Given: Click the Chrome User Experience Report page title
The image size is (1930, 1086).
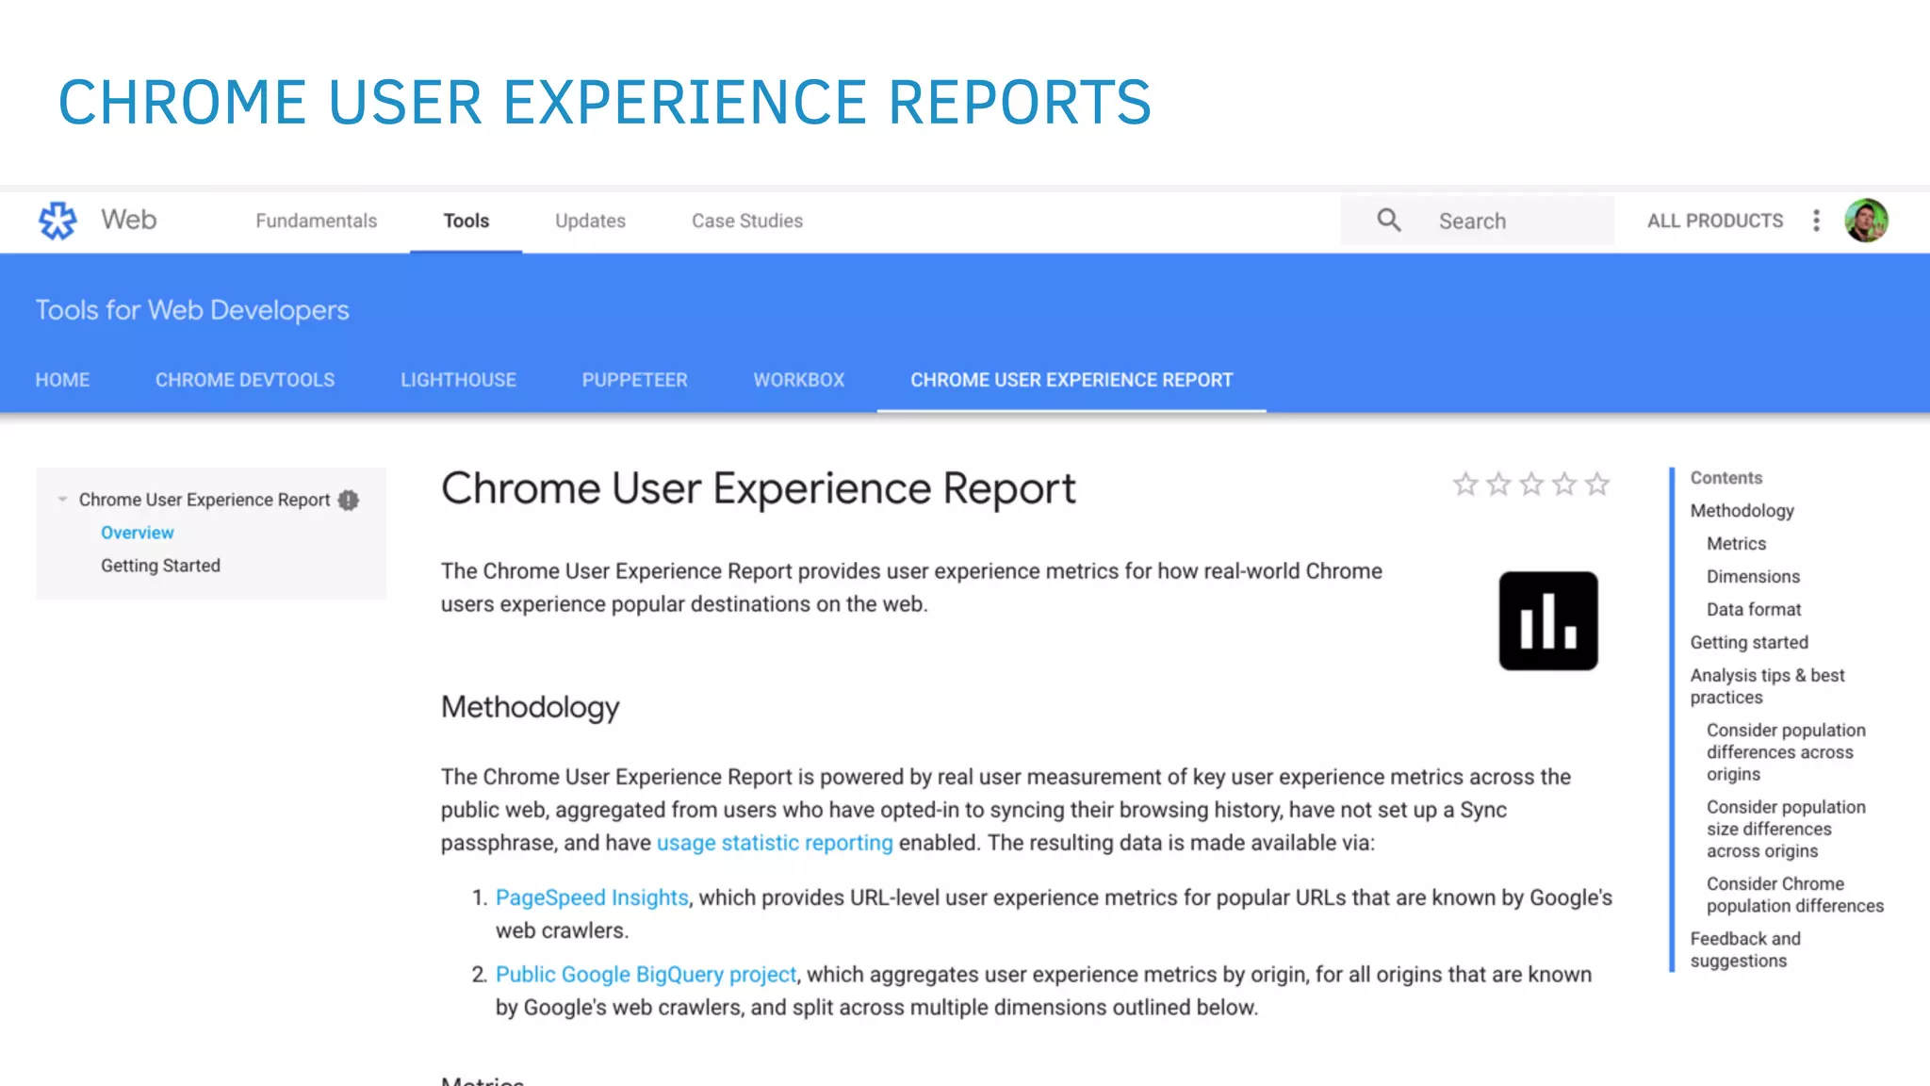Looking at the screenshot, I should tap(758, 488).
